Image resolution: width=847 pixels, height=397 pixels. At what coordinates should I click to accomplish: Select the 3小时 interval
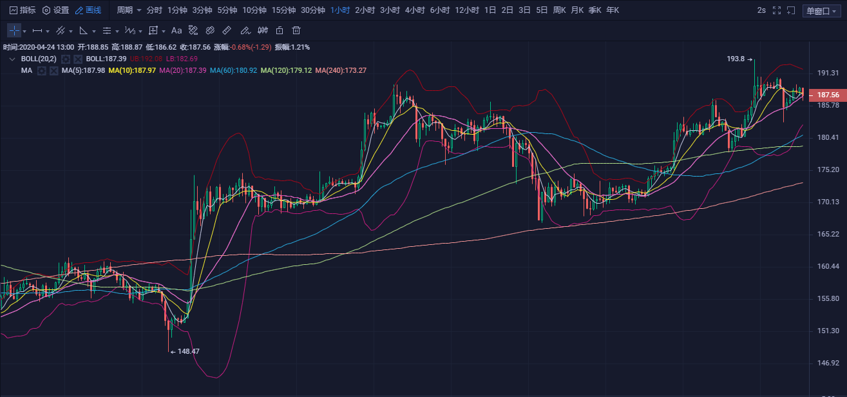coord(390,10)
